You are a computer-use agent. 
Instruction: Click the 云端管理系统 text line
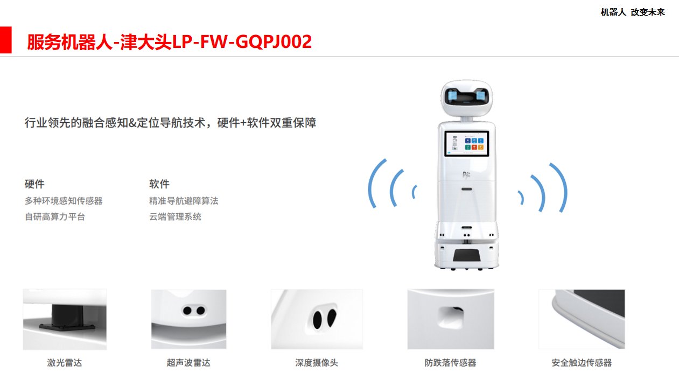[x=175, y=217]
